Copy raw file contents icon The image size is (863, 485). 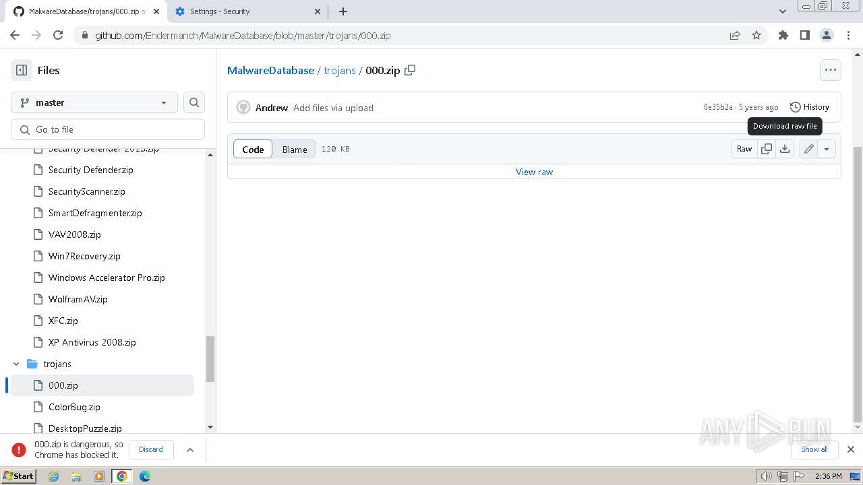tap(767, 149)
